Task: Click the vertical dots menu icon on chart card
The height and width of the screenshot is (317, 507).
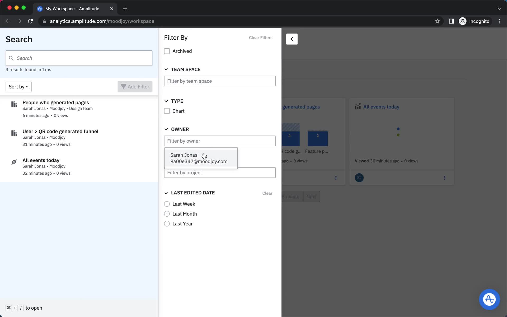Action: tap(335, 178)
